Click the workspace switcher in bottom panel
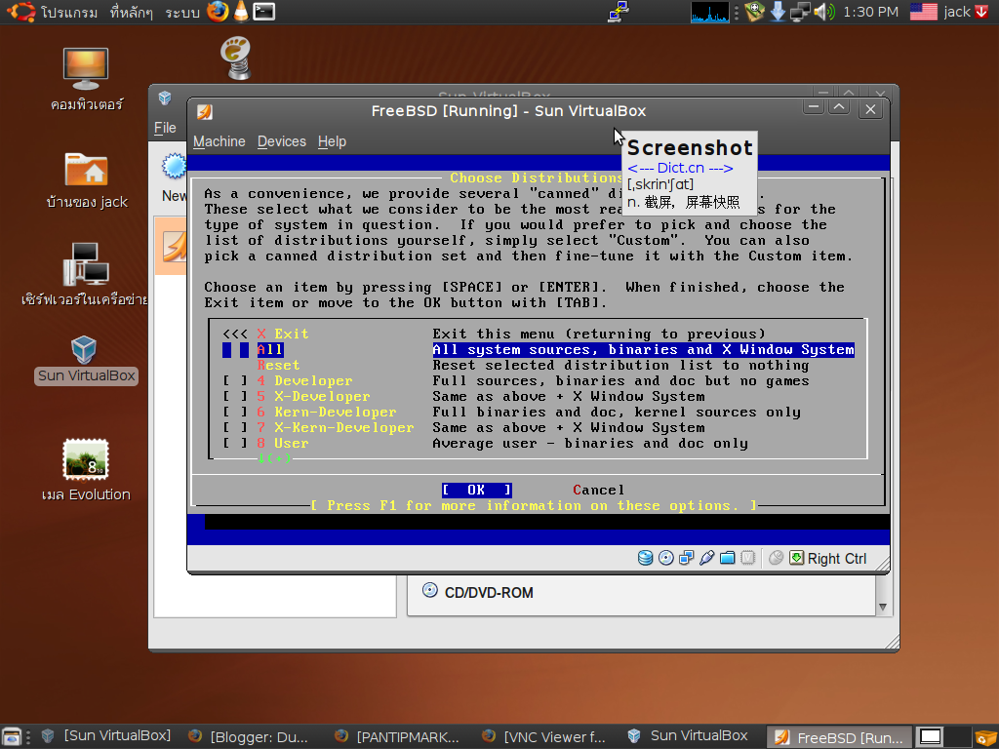The height and width of the screenshot is (749, 999). pyautogui.click(x=944, y=737)
